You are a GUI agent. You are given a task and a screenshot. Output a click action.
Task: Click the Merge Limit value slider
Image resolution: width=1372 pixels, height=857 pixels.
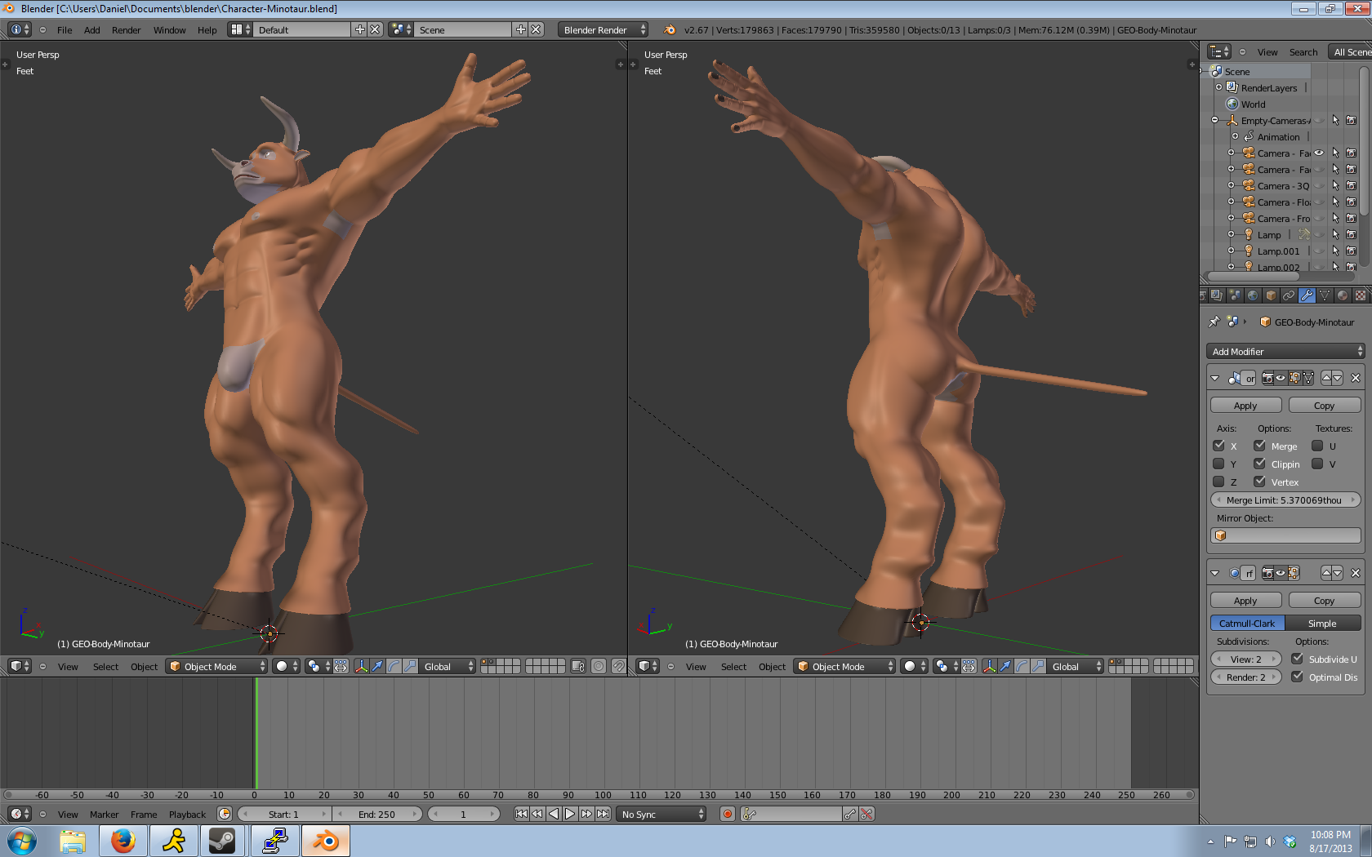click(1285, 500)
